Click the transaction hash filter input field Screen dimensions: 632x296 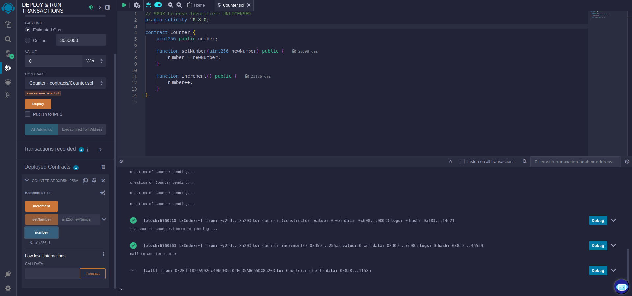(575, 162)
